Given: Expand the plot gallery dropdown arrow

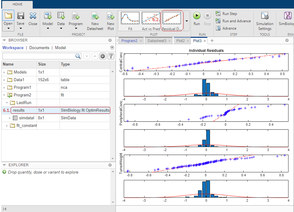Looking at the screenshot, I should point(186,21).
